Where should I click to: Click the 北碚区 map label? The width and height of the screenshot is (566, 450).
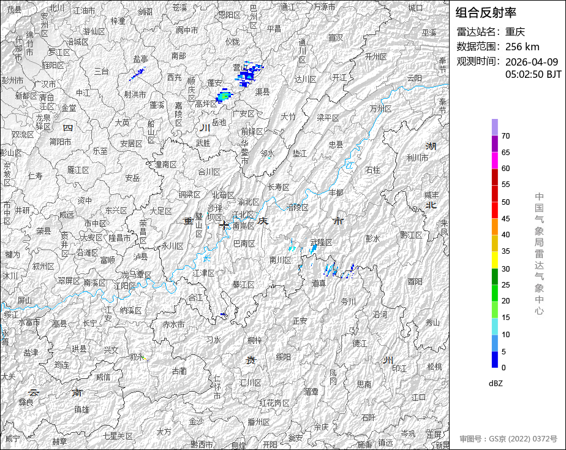[x=223, y=196]
